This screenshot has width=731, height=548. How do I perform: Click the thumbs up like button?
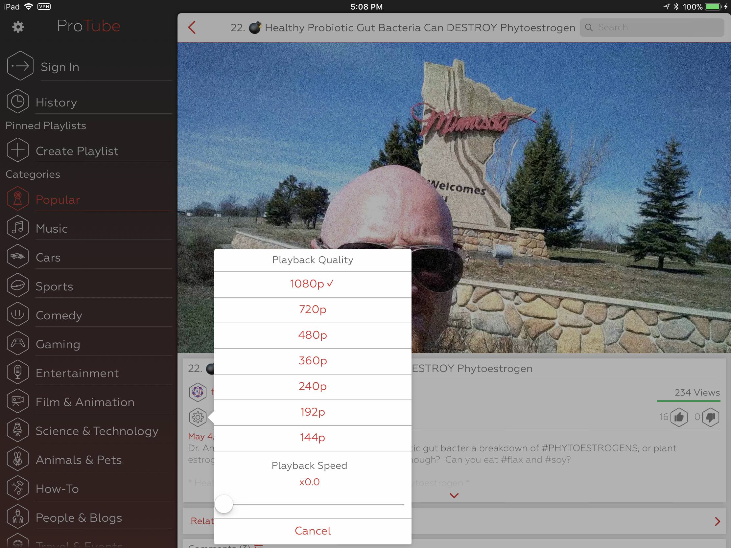point(680,417)
